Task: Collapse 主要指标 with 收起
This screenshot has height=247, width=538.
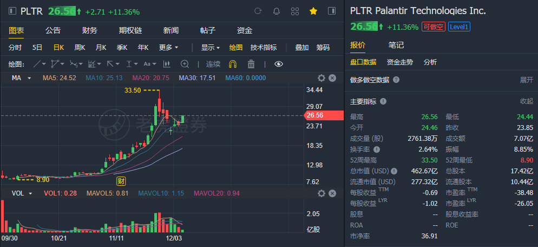Action: 527,101
